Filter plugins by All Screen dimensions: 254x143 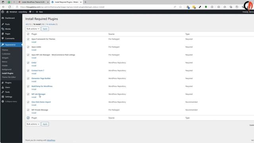[28, 24]
